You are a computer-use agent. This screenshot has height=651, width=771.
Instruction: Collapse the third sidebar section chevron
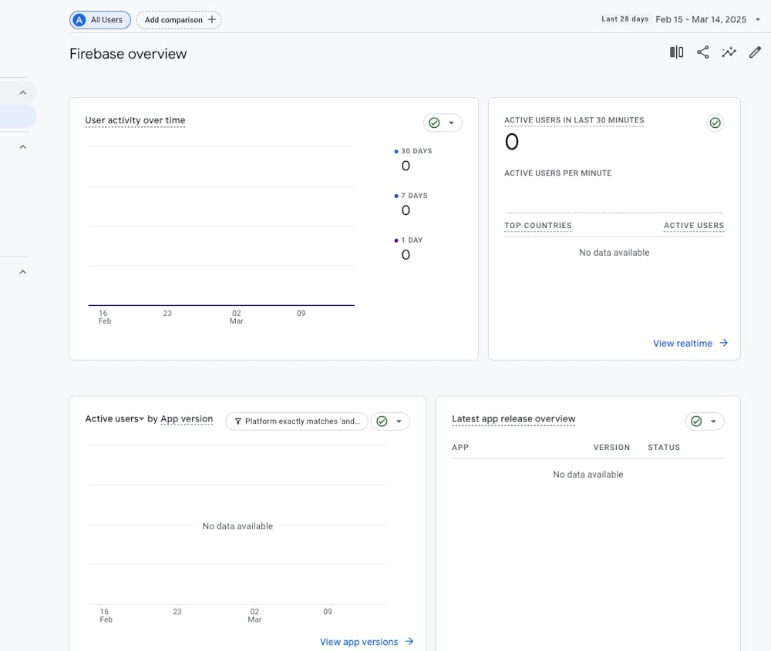pyautogui.click(x=22, y=272)
